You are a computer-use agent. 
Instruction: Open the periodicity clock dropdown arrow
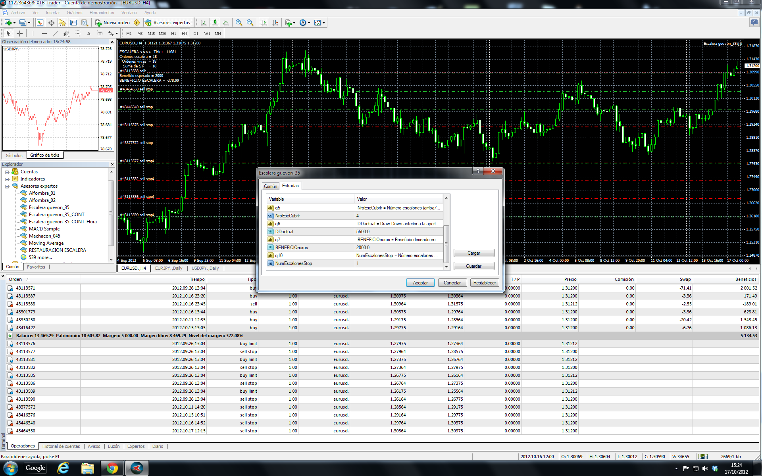tap(309, 23)
